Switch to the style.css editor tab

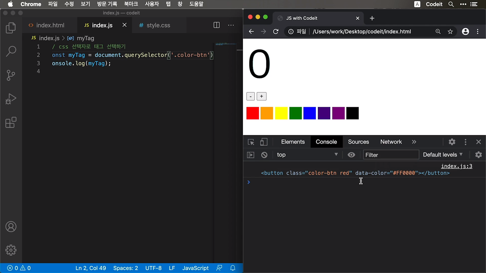158,25
